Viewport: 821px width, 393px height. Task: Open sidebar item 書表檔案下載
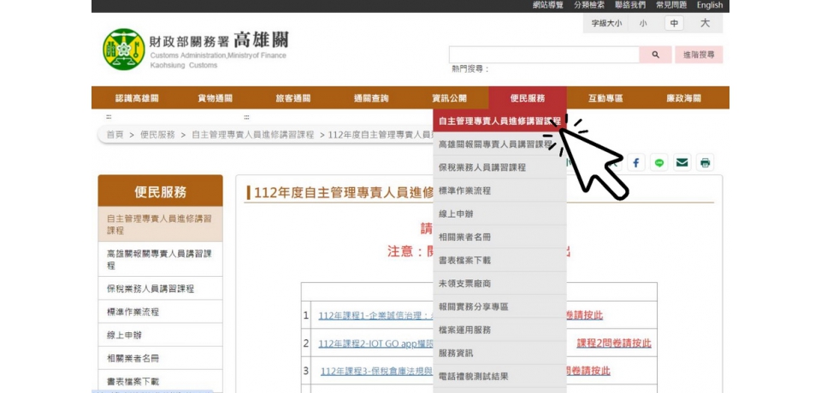pyautogui.click(x=160, y=381)
